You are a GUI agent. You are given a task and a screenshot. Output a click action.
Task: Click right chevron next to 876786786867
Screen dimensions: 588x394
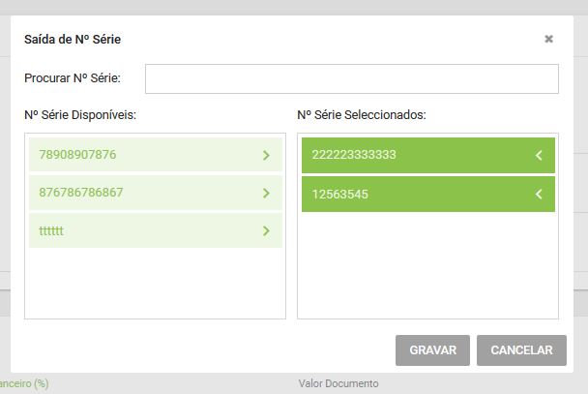click(x=266, y=194)
